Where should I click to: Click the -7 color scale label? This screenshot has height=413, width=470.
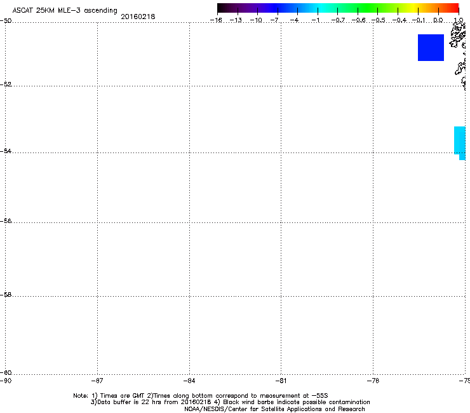(274, 20)
